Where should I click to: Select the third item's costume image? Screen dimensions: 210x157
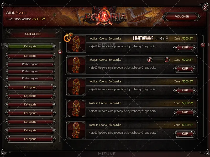point(76,87)
